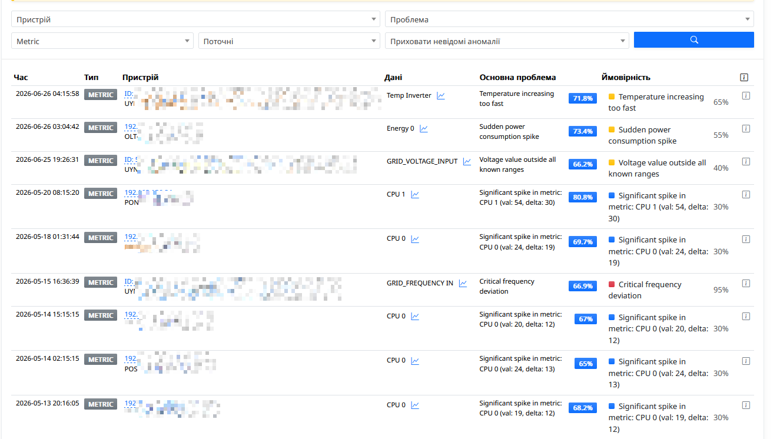The image size is (780, 439).
Task: Click the 69.7% probability badge
Action: tap(583, 242)
